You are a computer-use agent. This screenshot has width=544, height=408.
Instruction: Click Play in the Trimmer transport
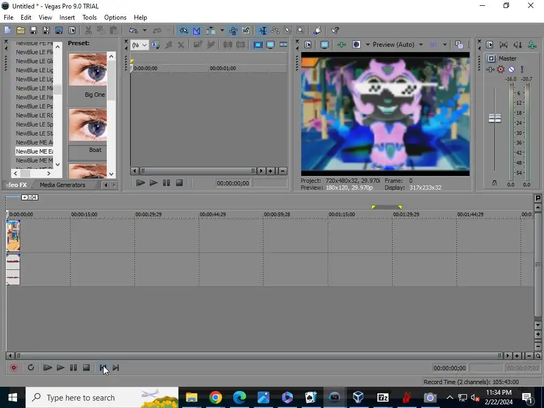154,183
